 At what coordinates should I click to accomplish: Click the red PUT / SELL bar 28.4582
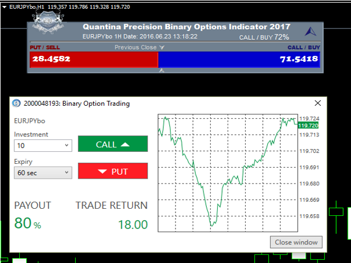tap(94, 59)
